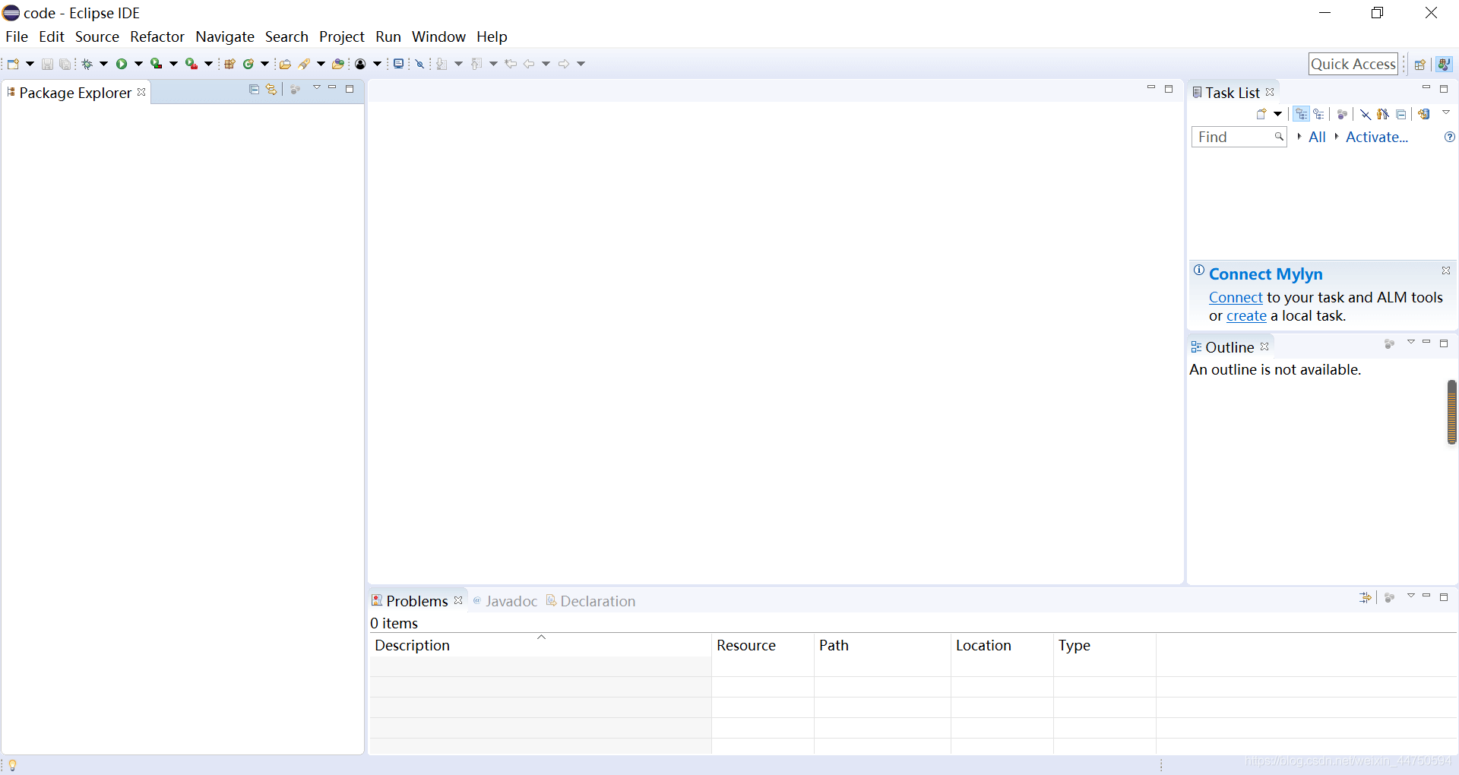1459x775 pixels.
Task: Click Synchronize Changed icon in Task List
Action: click(1424, 114)
